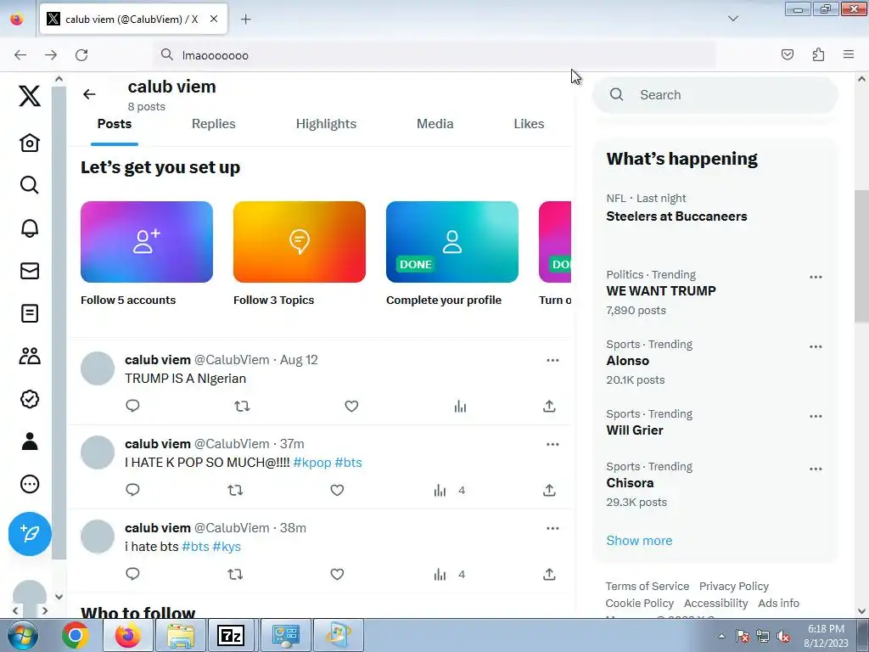Image resolution: width=869 pixels, height=652 pixels.
Task: Open Explore with the sidebar magnifier icon
Action: (x=30, y=184)
